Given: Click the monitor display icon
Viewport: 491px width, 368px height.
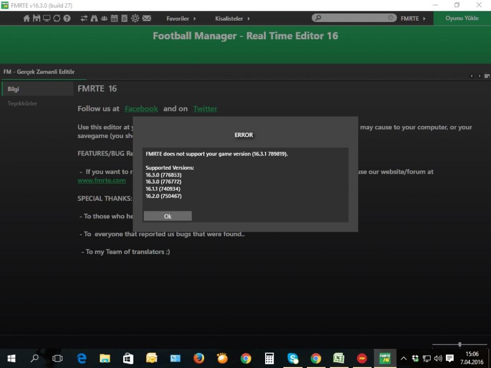Looking at the screenshot, I should 47,19.
